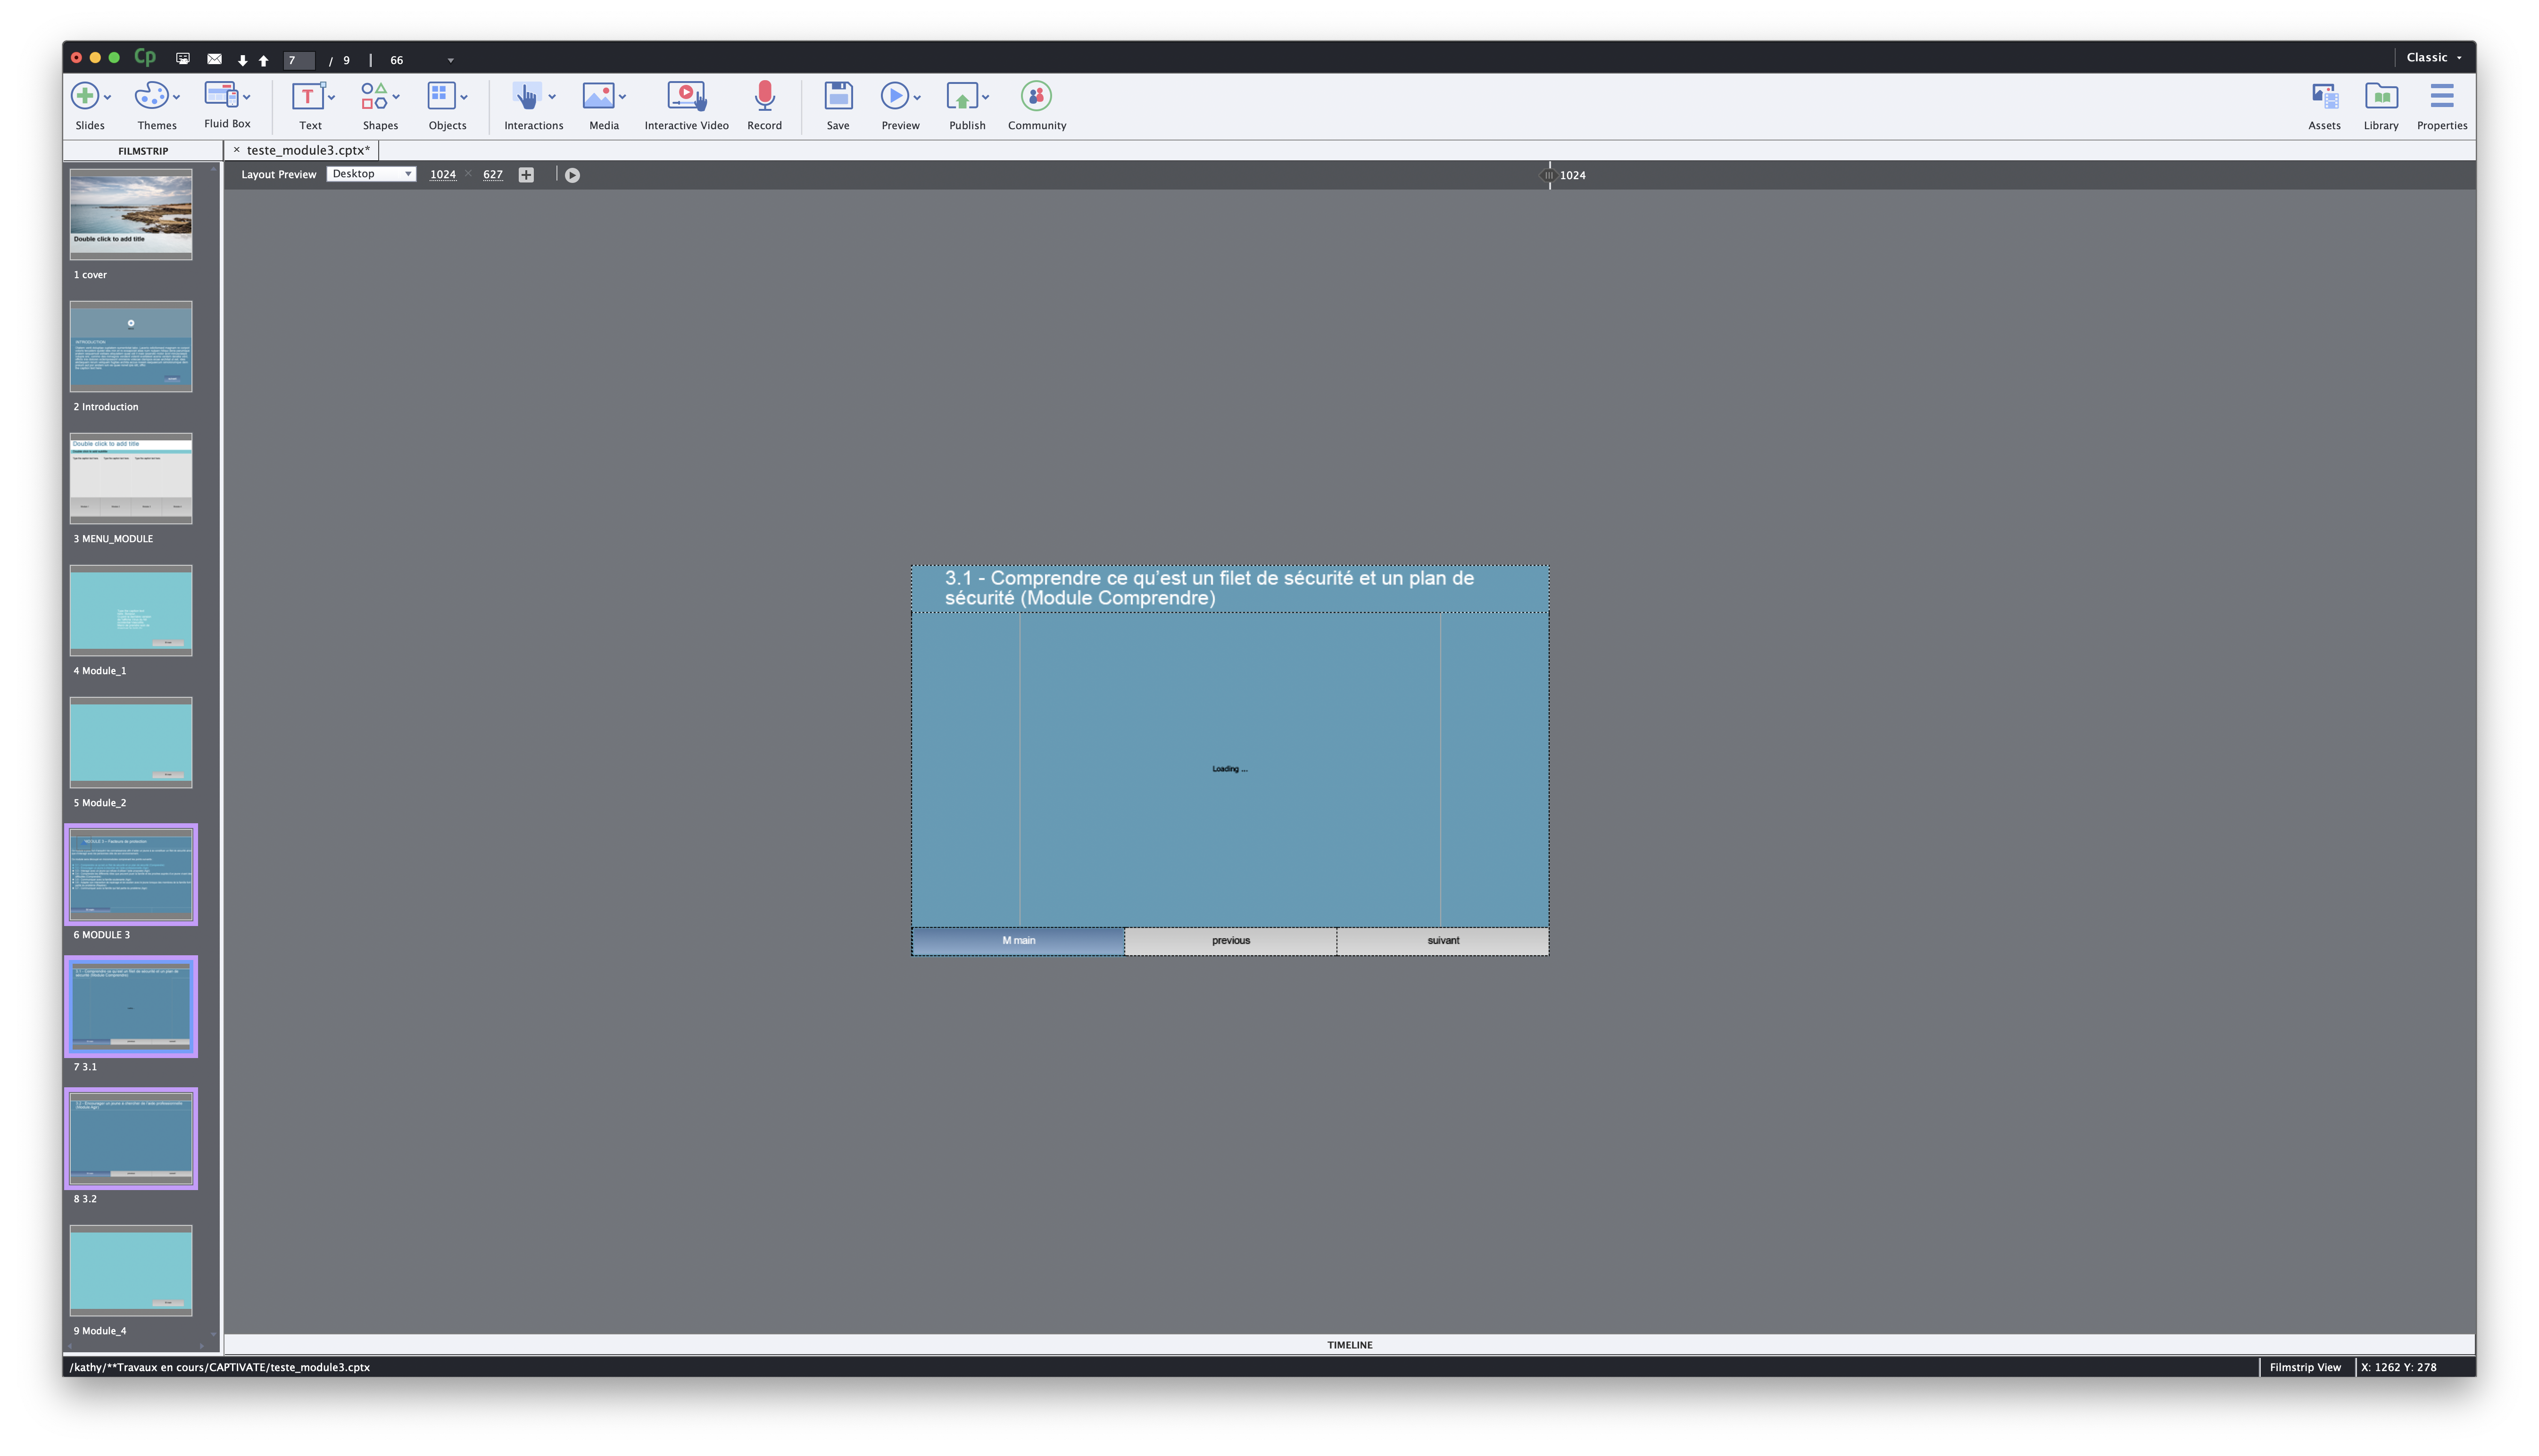Click the FILMSTRIP panel tab

143,151
